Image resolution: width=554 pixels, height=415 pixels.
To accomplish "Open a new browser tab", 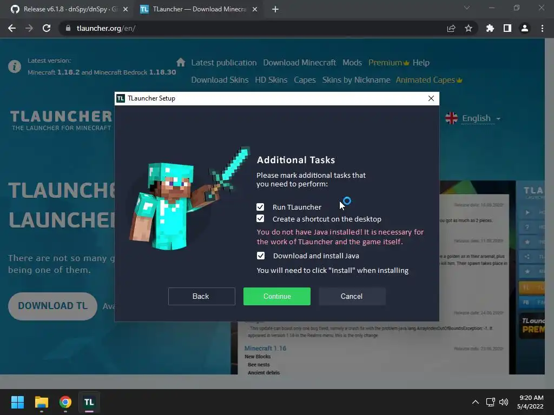I will [275, 10].
